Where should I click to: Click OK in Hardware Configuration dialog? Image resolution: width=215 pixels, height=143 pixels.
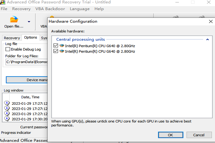(171, 135)
